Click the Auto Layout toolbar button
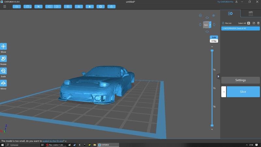 pos(79,7)
